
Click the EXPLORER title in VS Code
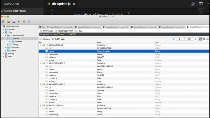coord(12,4)
